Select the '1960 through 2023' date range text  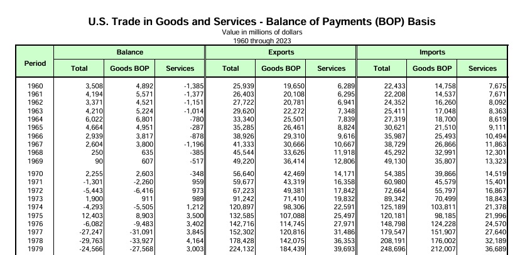coord(262,40)
